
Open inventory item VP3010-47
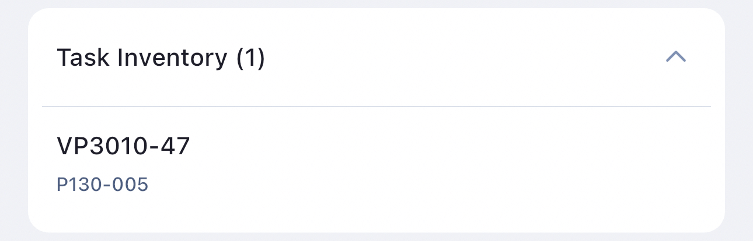(123, 146)
